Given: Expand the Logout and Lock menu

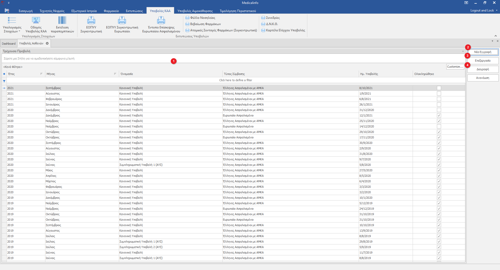Looking at the screenshot, I should [x=484, y=10].
